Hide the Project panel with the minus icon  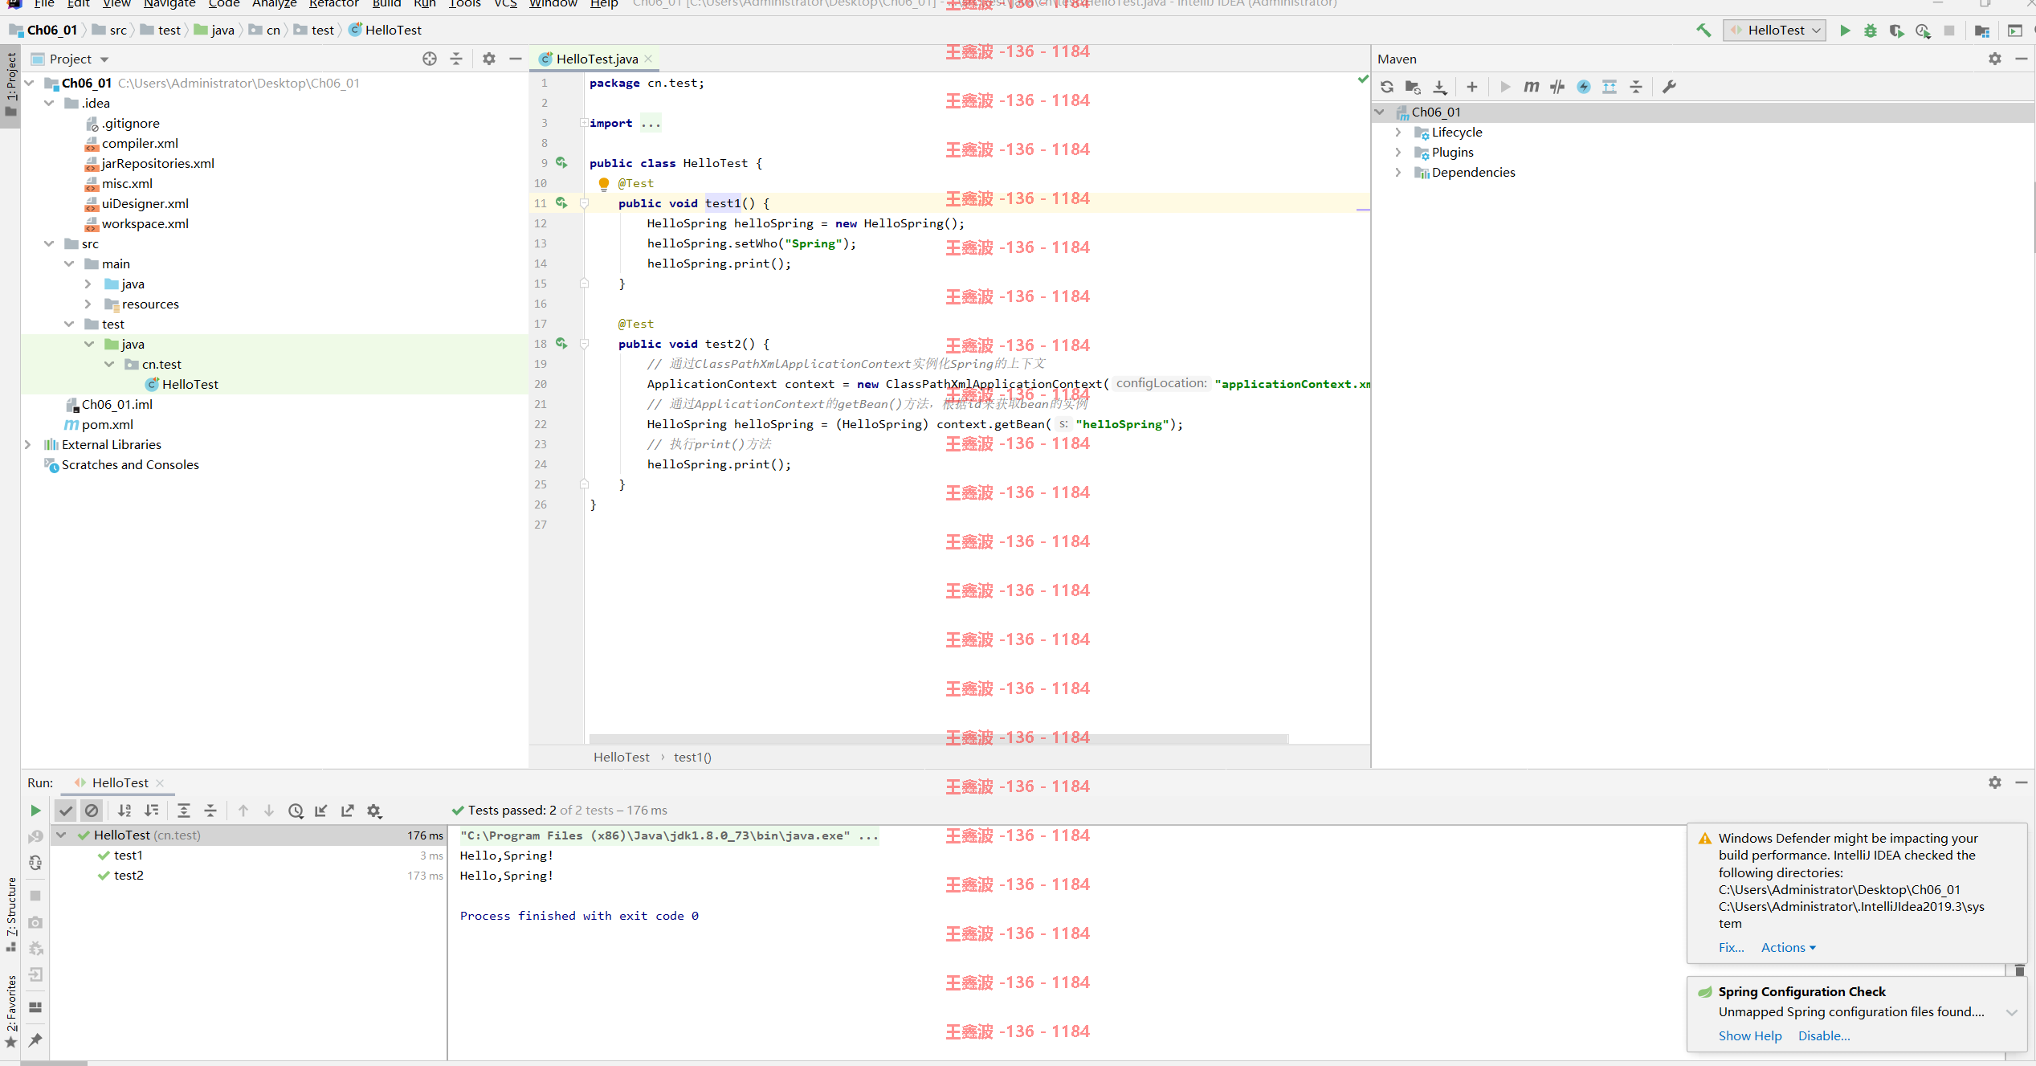[516, 59]
